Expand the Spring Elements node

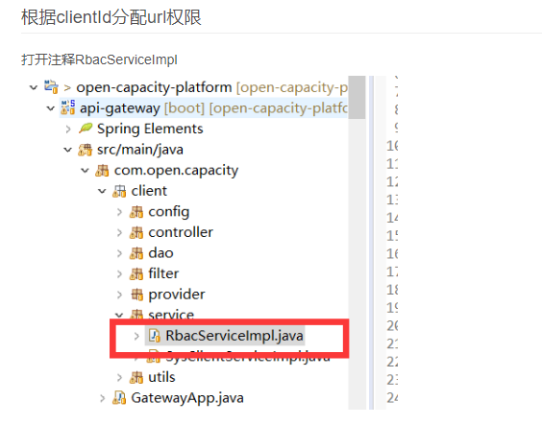click(68, 129)
